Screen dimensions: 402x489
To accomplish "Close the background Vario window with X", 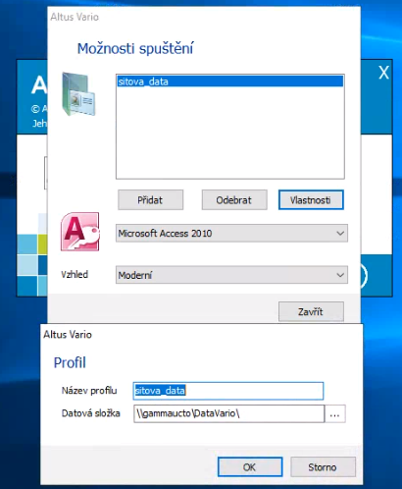I will coord(383,73).
